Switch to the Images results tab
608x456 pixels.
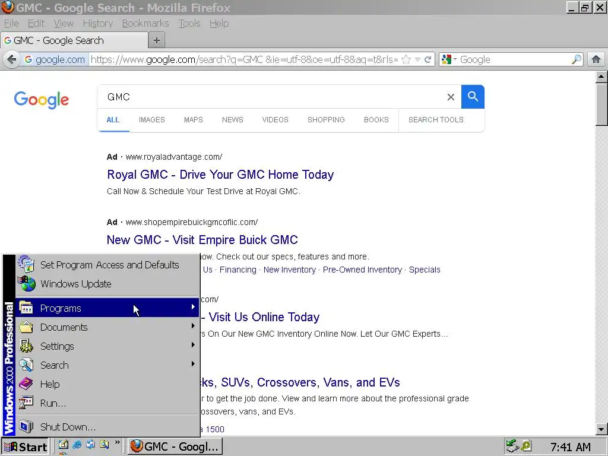pos(151,120)
